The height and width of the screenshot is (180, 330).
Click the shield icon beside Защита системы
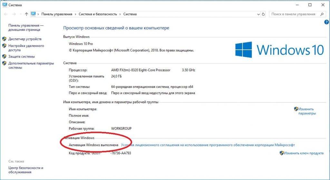point(5,56)
